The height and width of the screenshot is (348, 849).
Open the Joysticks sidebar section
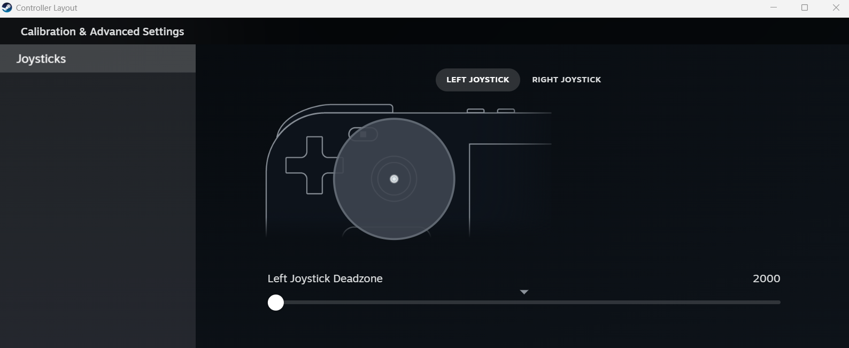click(41, 59)
